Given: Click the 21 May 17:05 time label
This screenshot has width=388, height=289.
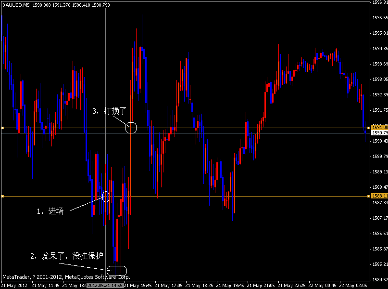Looking at the screenshot, I should tap(168, 285).
